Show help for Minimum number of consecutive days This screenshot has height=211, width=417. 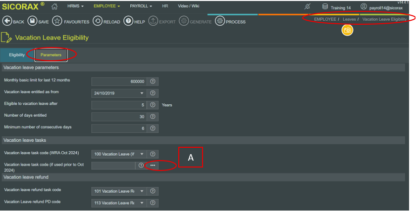point(153,128)
